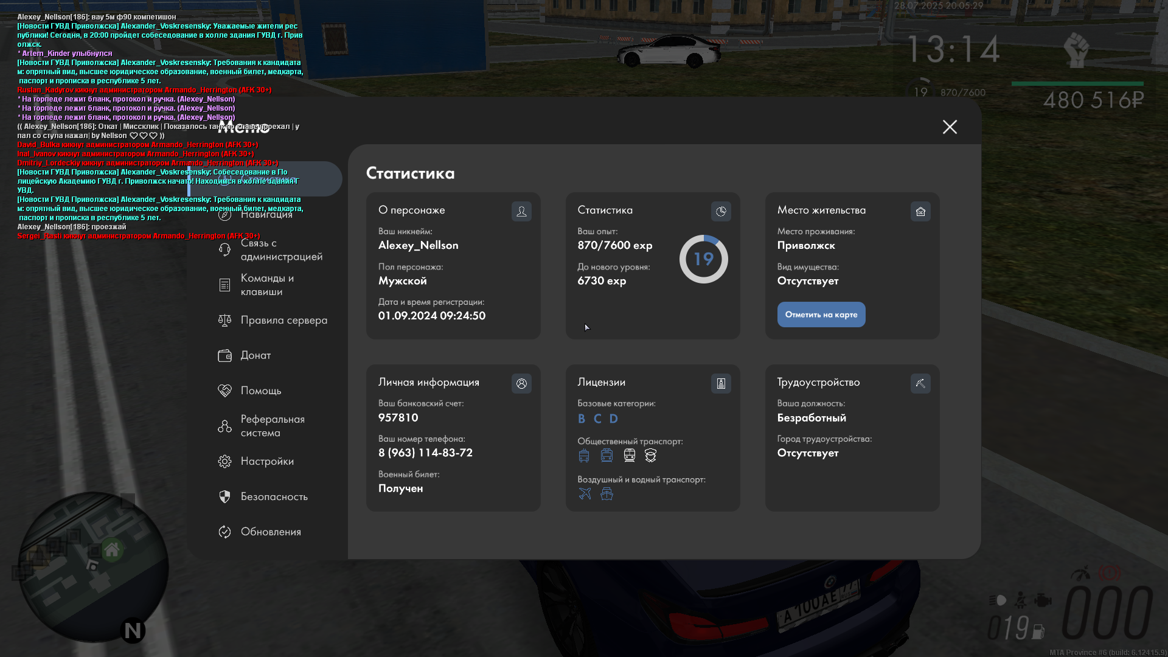Click the boat license icon
Viewport: 1168px width, 657px height.
click(607, 493)
